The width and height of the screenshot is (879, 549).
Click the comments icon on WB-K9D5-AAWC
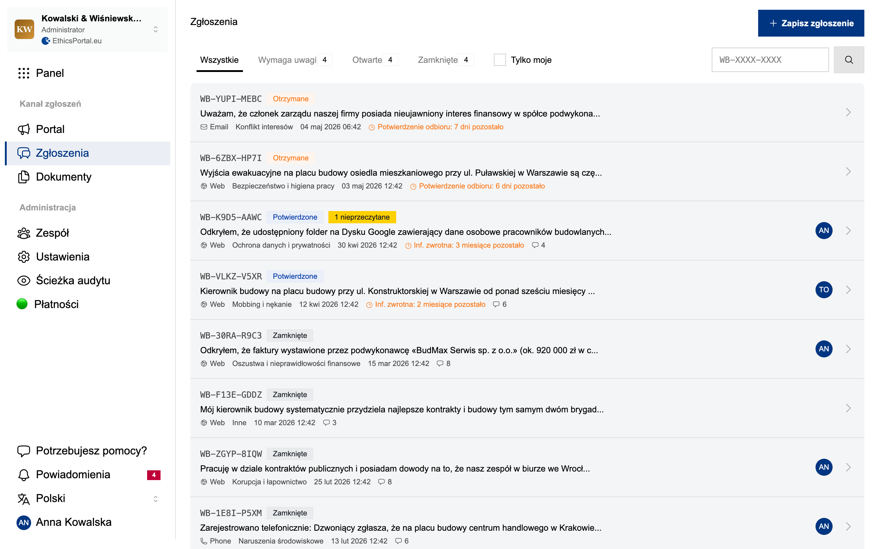point(535,246)
